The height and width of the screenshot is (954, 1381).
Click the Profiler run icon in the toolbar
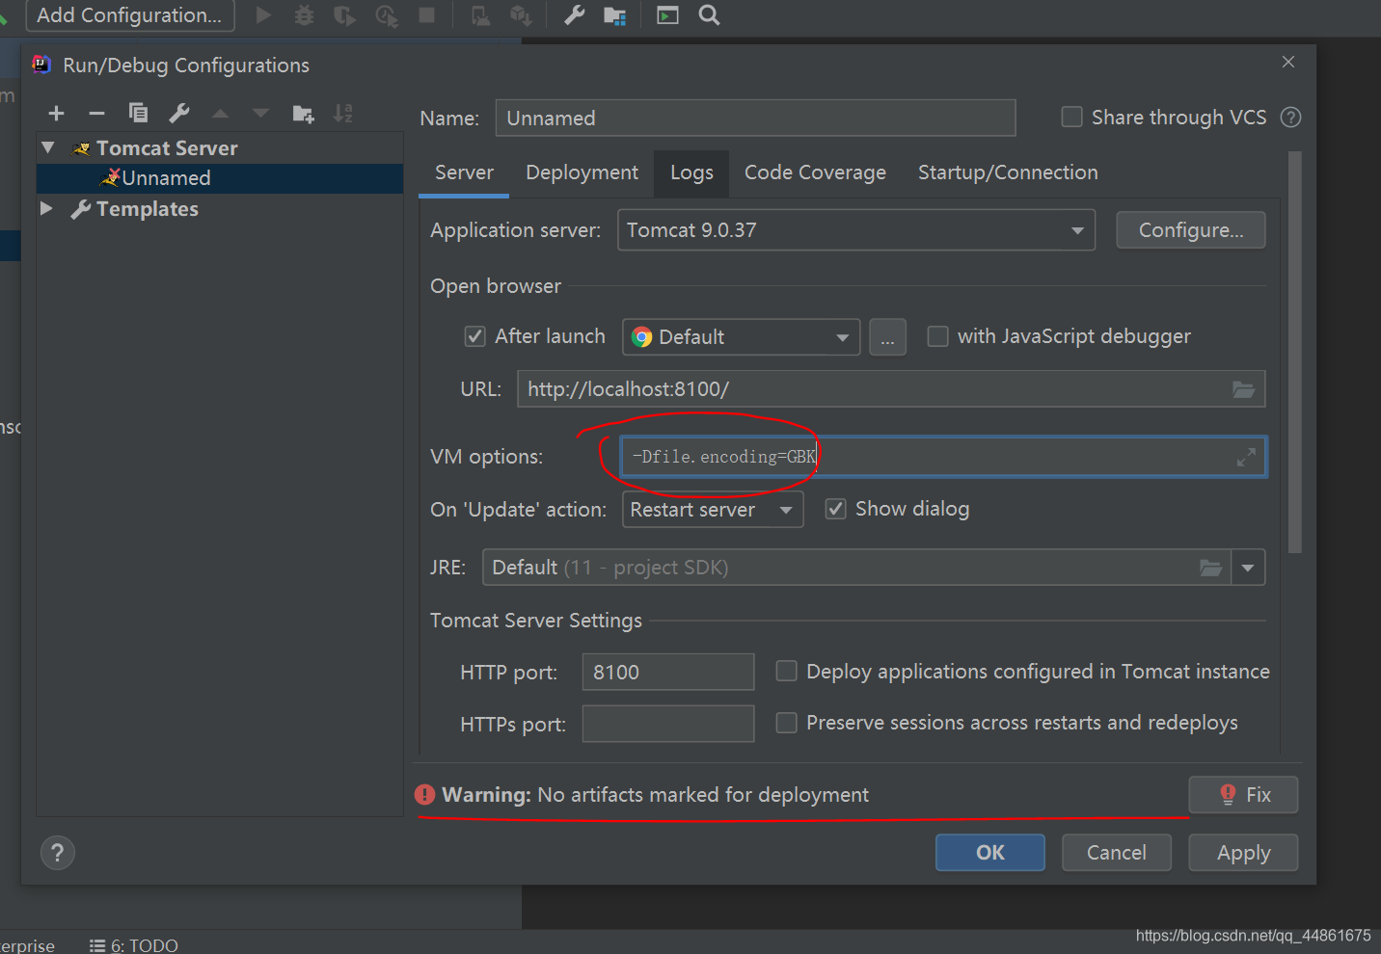(x=387, y=15)
